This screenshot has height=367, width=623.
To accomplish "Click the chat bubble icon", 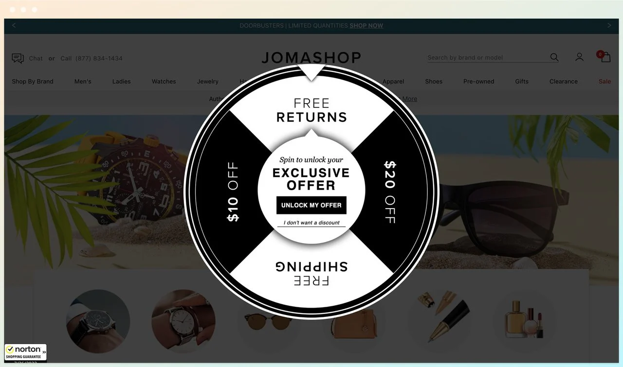I will tap(18, 58).
